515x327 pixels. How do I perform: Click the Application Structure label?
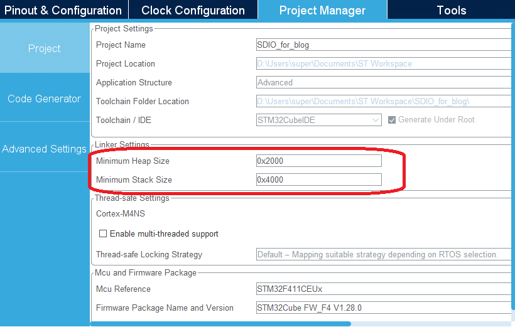[134, 82]
